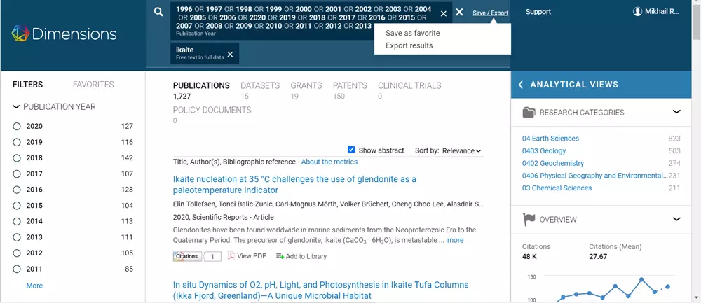Remove the Publication Year filter chip
701x303 pixels.
coord(444,14)
